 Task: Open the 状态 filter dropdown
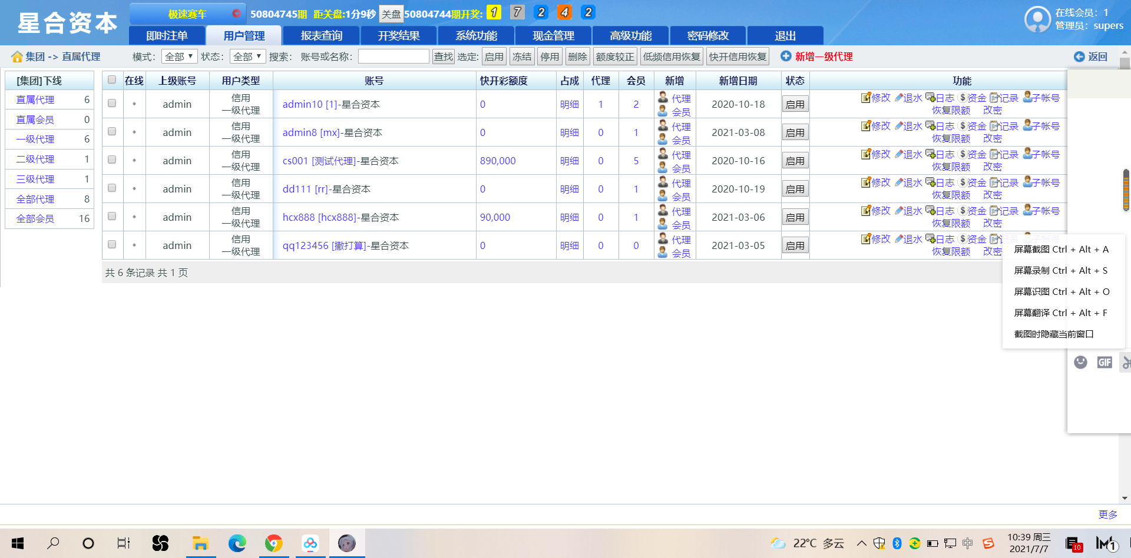[x=247, y=57]
